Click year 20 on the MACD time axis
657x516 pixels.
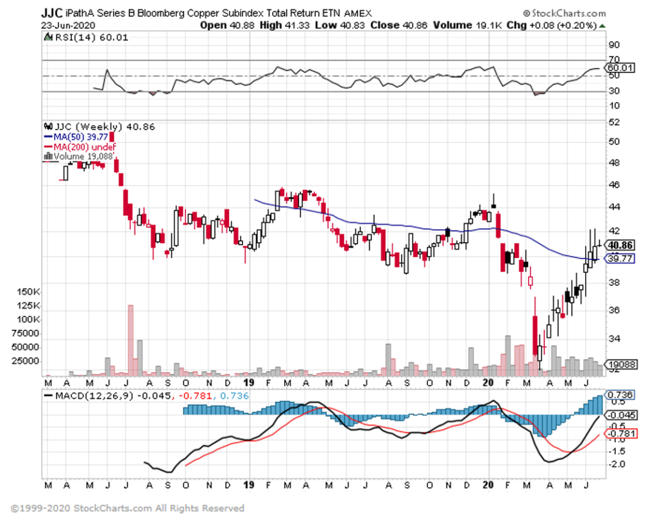[488, 485]
